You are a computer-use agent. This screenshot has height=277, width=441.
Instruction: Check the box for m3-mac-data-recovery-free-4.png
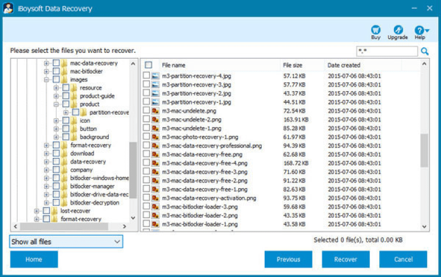tap(146, 162)
